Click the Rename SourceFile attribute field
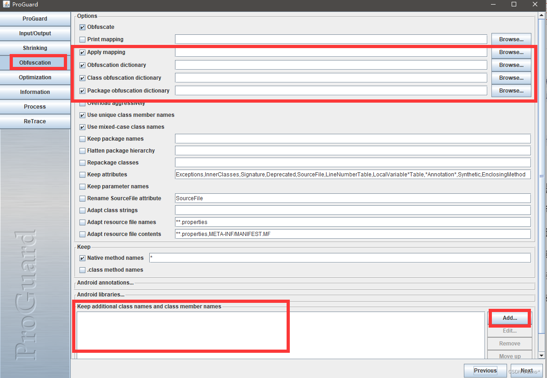The height and width of the screenshot is (378, 547). tap(353, 198)
